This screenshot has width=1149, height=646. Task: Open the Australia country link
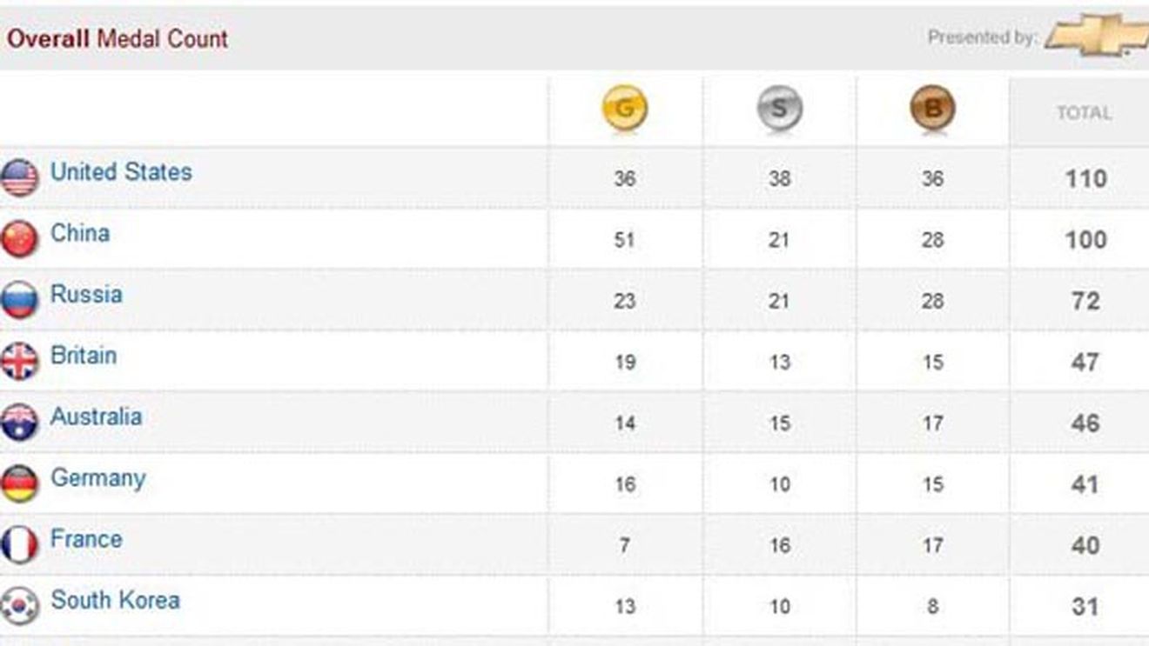click(96, 416)
